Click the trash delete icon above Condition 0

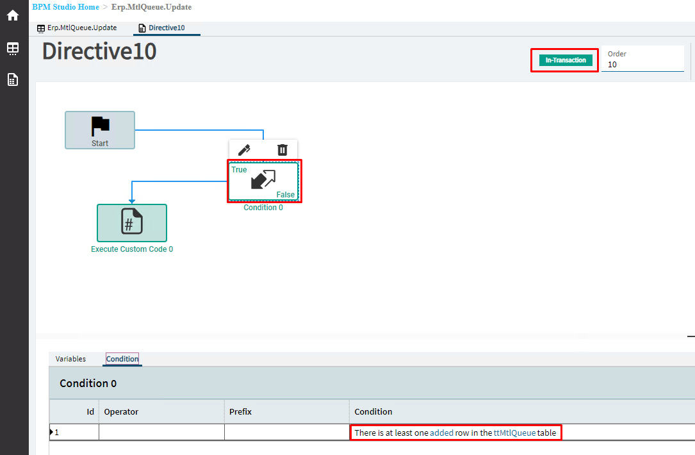click(x=282, y=150)
